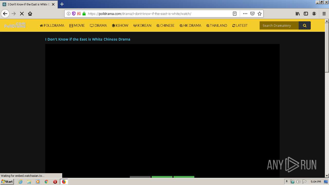Launch Internet Explorer from taskbar
Viewport: 329px width, 185px height.
click(21, 182)
